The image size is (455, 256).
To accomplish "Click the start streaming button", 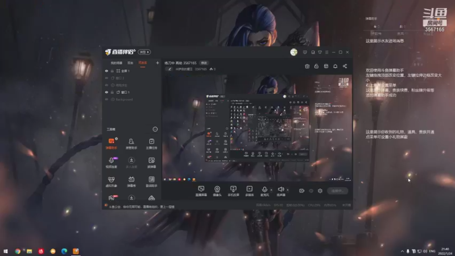I will coord(337,191).
